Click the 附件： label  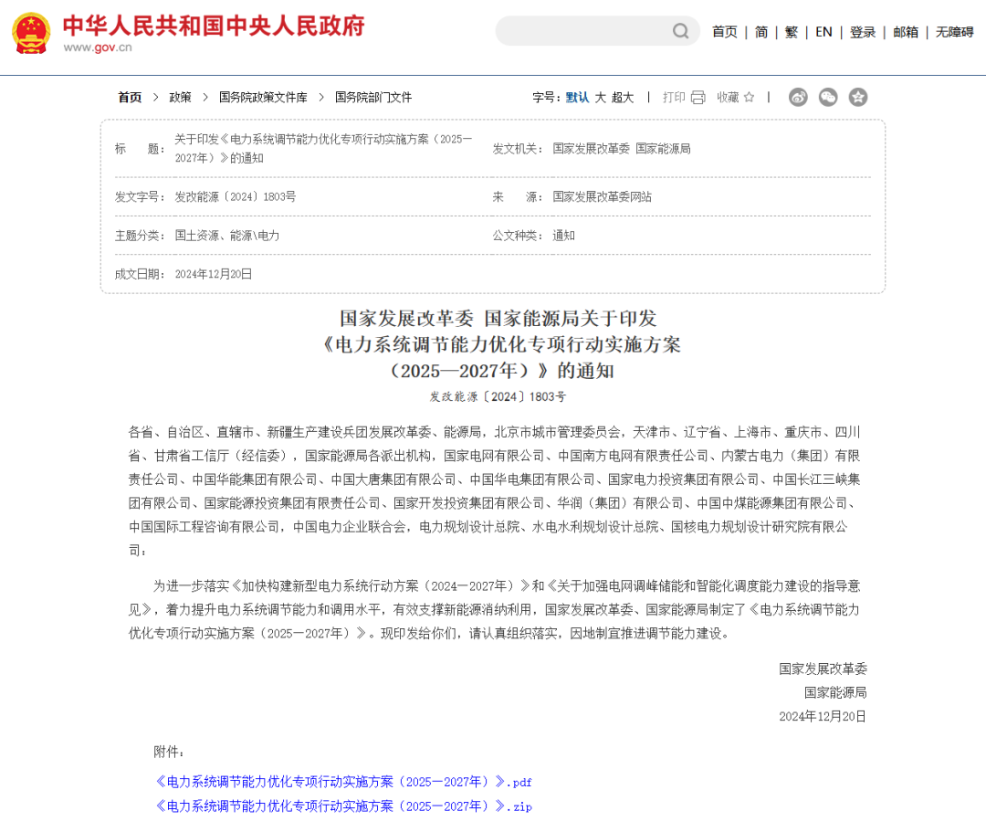pyautogui.click(x=169, y=753)
